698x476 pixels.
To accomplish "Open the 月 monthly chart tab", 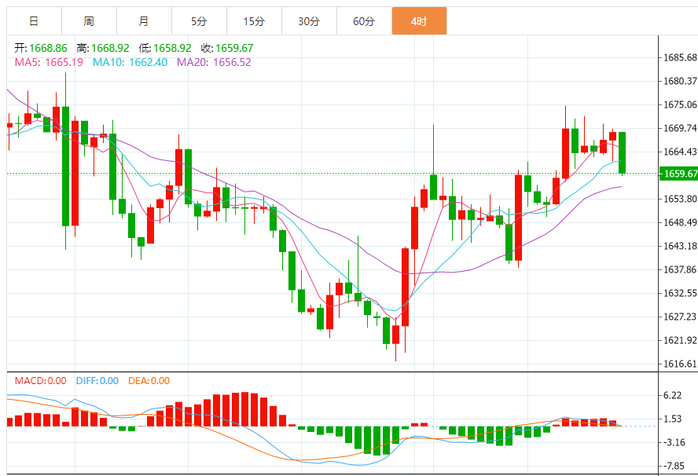I will point(144,21).
